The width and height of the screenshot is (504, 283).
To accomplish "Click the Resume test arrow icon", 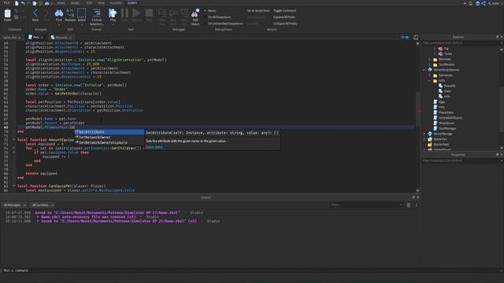I will pyautogui.click(x=136, y=13).
